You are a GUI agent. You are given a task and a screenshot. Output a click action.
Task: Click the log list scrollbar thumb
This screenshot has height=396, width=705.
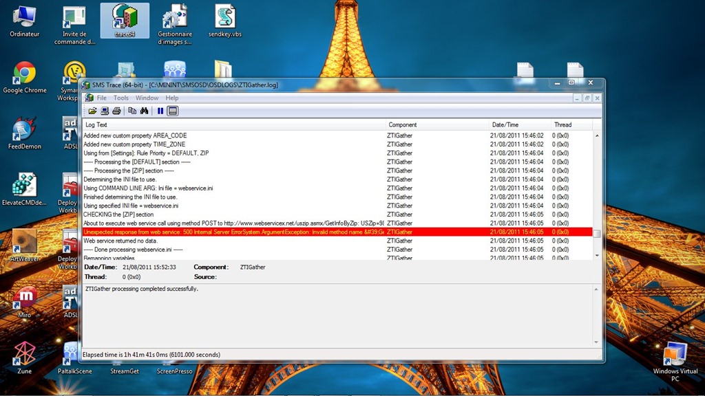tap(597, 234)
